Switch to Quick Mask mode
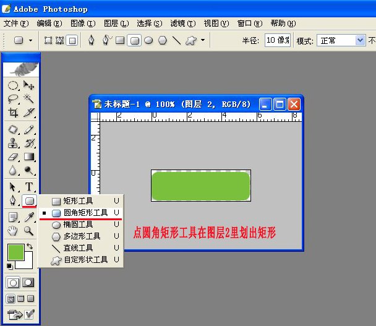 28,283
